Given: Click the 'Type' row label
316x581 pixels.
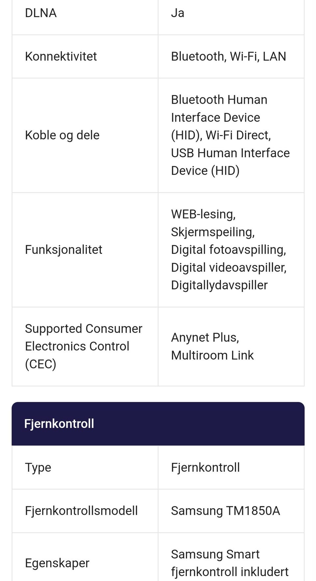Looking at the screenshot, I should [x=38, y=467].
